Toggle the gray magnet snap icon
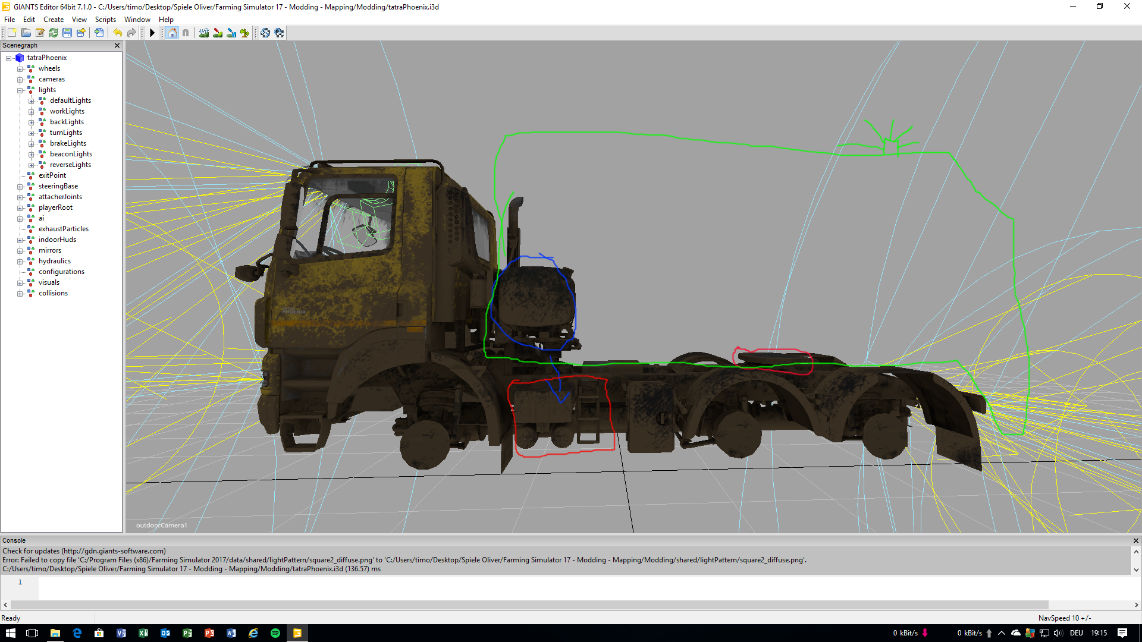Image resolution: width=1142 pixels, height=642 pixels. [x=186, y=33]
